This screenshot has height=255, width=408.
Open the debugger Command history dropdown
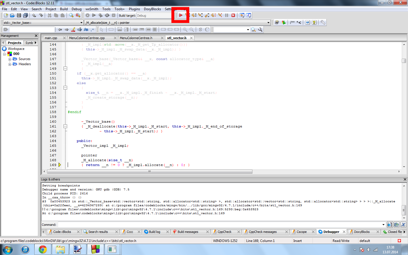pyautogui.click(x=383, y=225)
